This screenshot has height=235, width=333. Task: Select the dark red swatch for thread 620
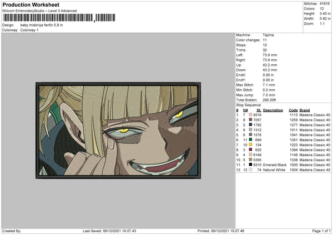pyautogui.click(x=250, y=150)
